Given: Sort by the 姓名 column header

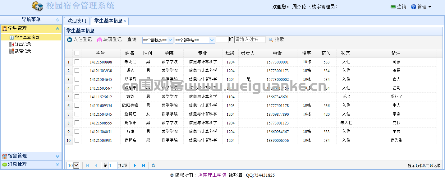Looking at the screenshot, I should coord(130,53).
